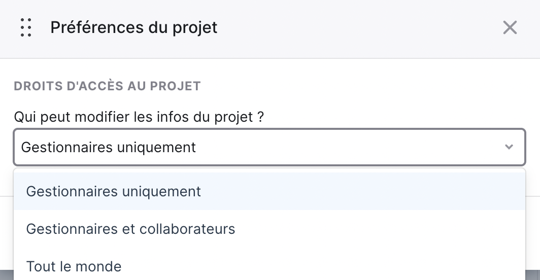The image size is (540, 280).
Task: Click the Qui peut modifier label
Action: tap(139, 117)
